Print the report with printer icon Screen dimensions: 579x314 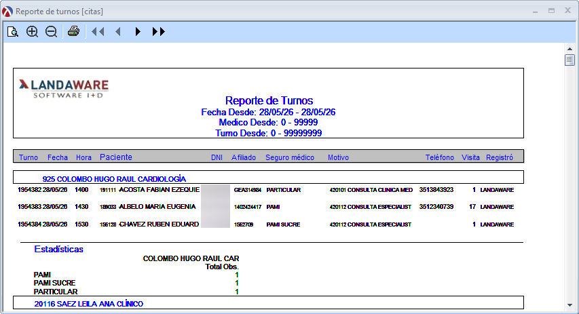(x=73, y=31)
